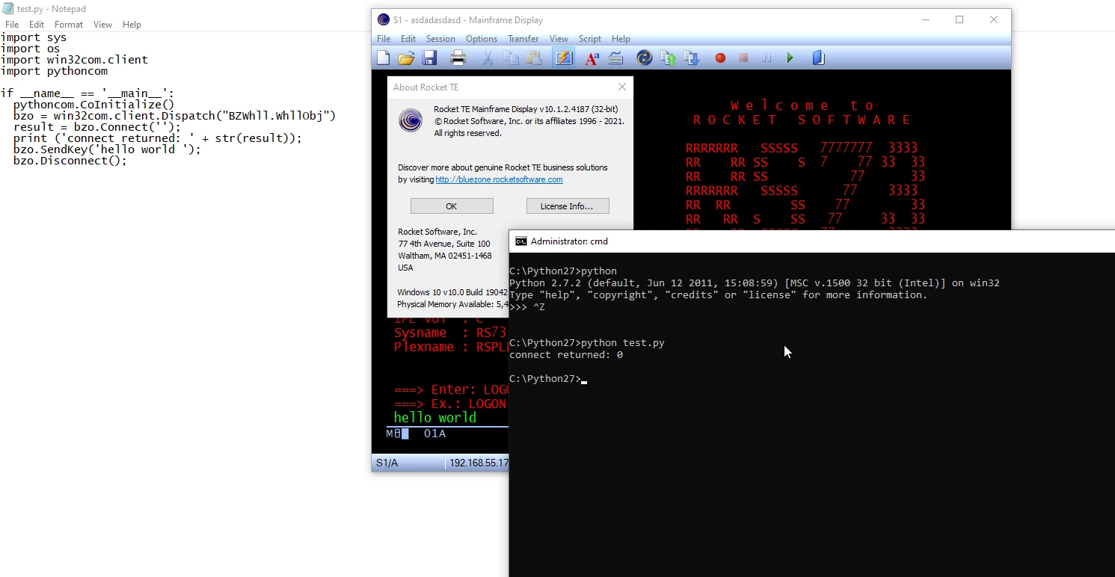1115x577 pixels.
Task: Click 'import win32com.client' line in Notepad
Action: (74, 60)
